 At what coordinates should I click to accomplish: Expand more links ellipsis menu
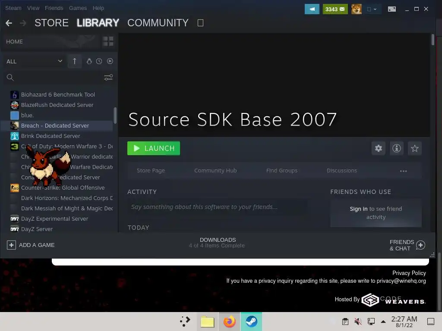[x=404, y=171]
